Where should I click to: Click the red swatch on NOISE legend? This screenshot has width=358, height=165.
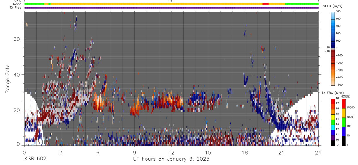pos(344,103)
